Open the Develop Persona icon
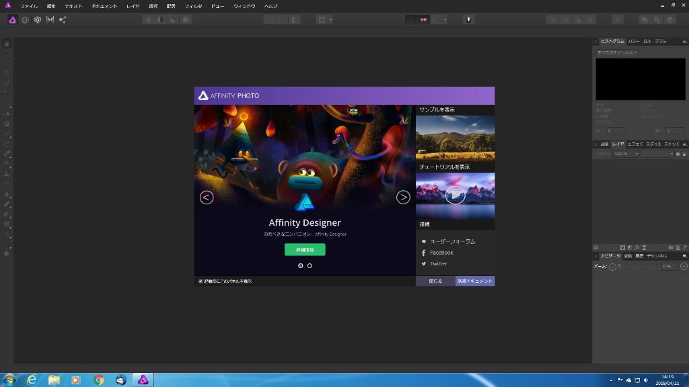This screenshot has width=689, height=387. [x=38, y=19]
